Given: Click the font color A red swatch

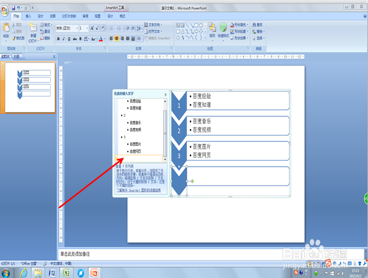Looking at the screenshot, I should (x=101, y=39).
